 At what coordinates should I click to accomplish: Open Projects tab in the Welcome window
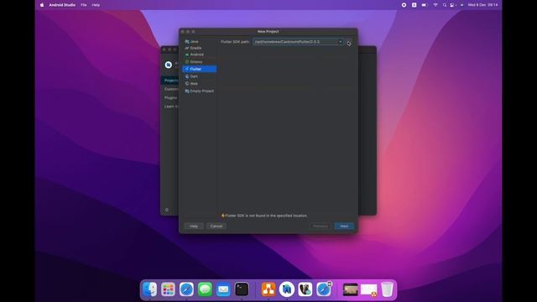tap(169, 81)
